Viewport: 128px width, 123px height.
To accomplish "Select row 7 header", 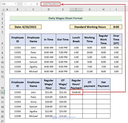I will [2, 48].
